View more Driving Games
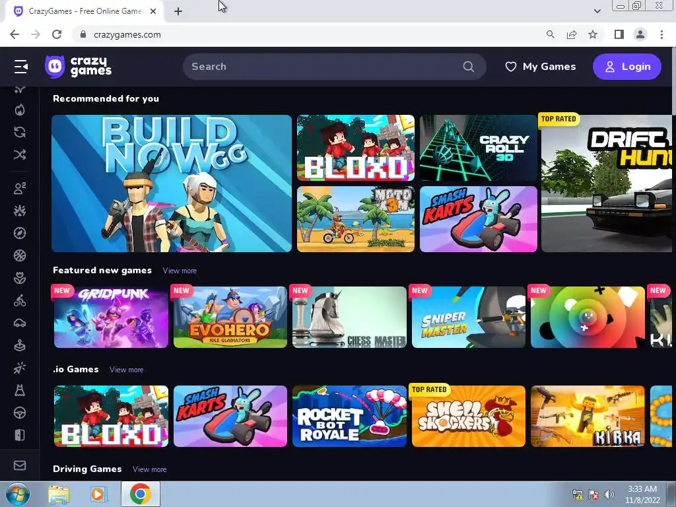The image size is (676, 507). (x=150, y=469)
